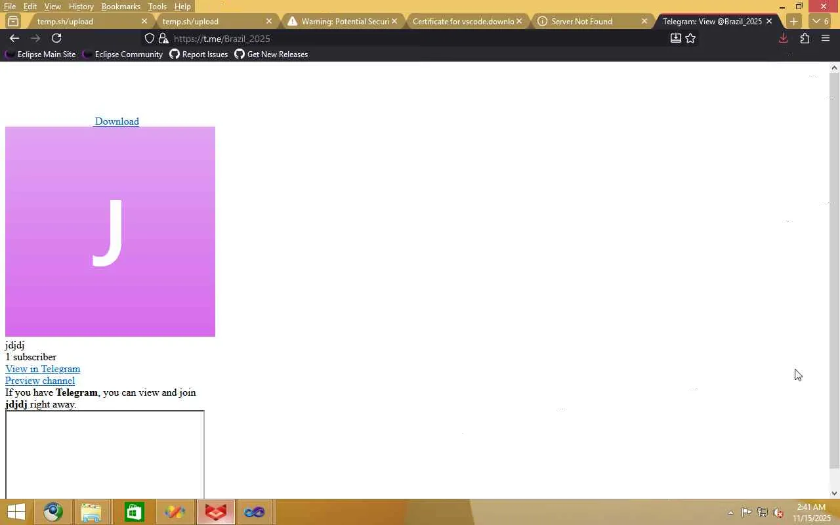Open Eclipse Main Site bookmark
This screenshot has width=840, height=525.
click(40, 54)
